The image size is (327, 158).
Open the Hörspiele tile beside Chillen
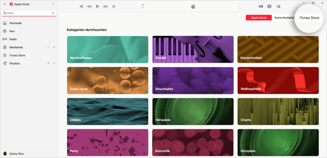pos(193,112)
